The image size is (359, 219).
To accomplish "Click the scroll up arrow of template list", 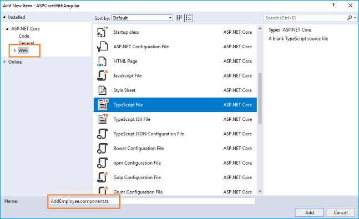I will [x=260, y=28].
